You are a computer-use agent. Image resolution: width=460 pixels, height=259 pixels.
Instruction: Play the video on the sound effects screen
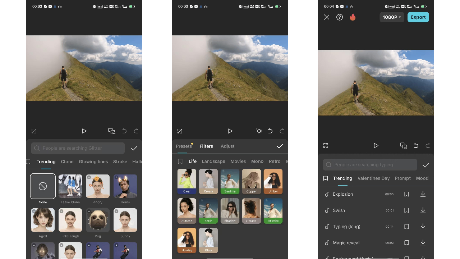tap(376, 146)
